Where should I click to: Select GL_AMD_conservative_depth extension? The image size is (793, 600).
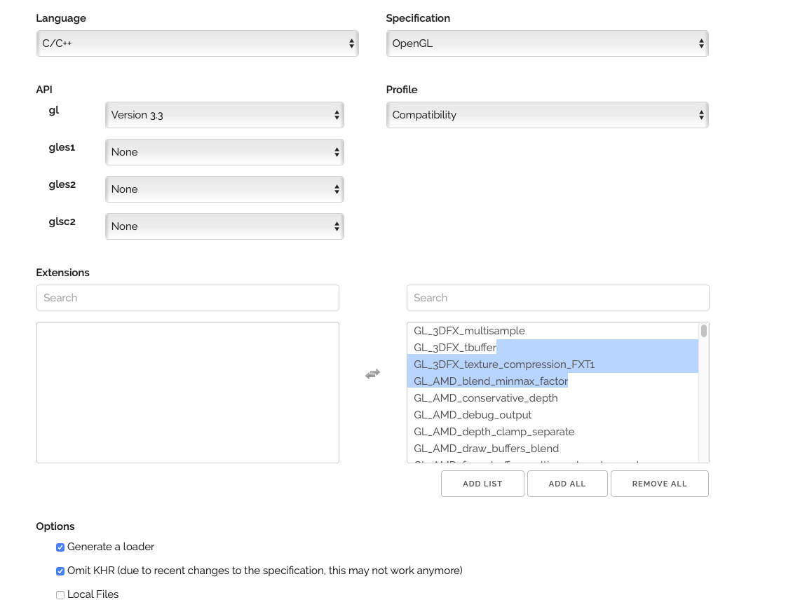(x=486, y=398)
